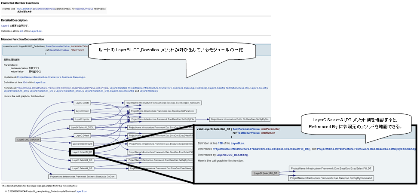Viewport: 420px width, 196px height.
Task: Select the LayerD.SelectAll_DS graph node
Action: point(82,160)
